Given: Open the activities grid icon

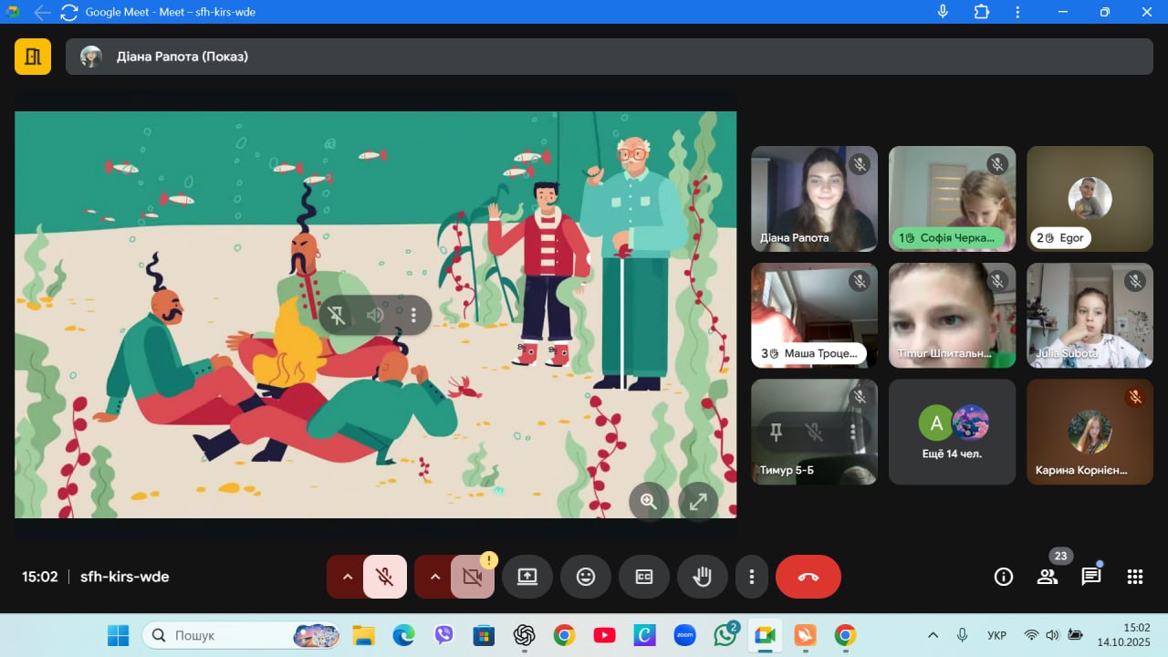Looking at the screenshot, I should click(x=1134, y=577).
